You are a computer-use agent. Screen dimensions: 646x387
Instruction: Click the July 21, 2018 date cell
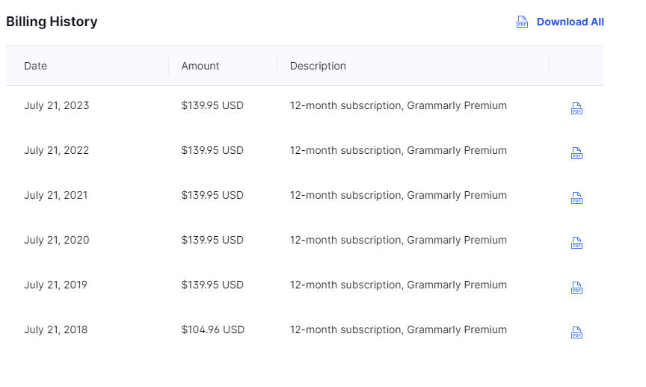coord(55,329)
